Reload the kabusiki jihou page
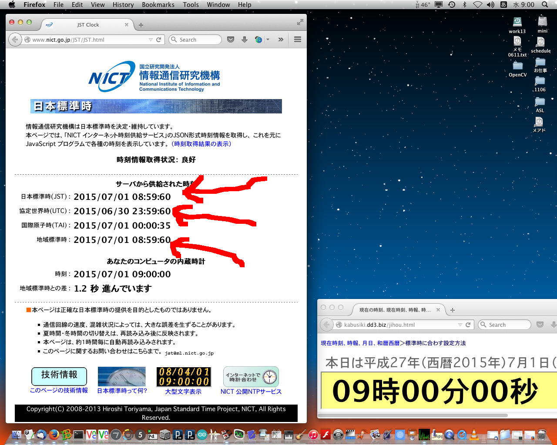 point(468,325)
